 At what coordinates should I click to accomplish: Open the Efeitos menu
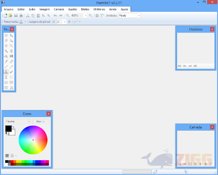(x=85, y=9)
